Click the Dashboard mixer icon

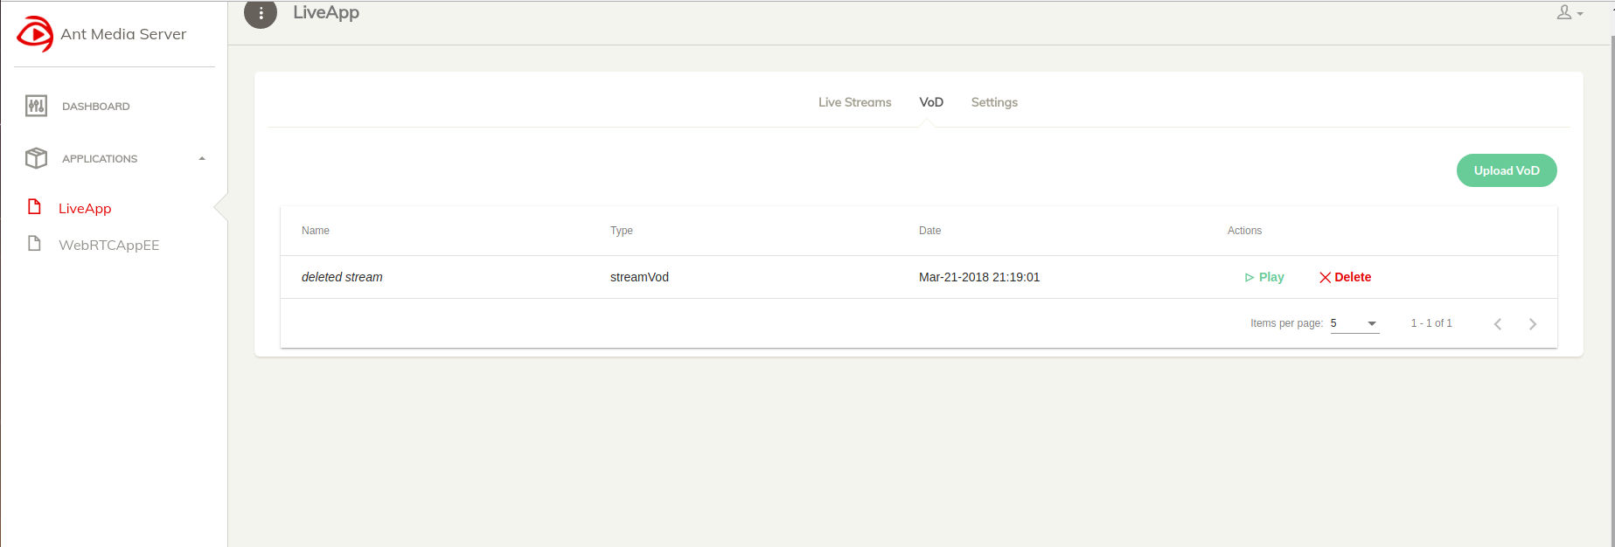point(36,106)
